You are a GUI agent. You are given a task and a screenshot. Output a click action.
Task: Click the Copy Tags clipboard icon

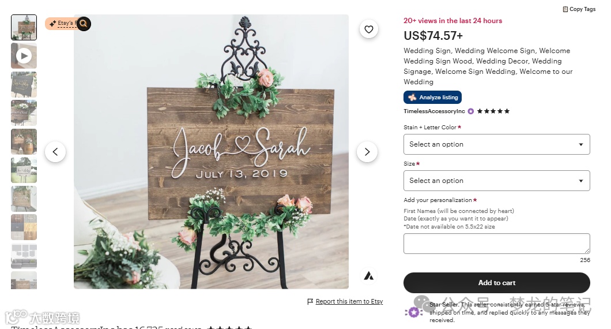(565, 9)
